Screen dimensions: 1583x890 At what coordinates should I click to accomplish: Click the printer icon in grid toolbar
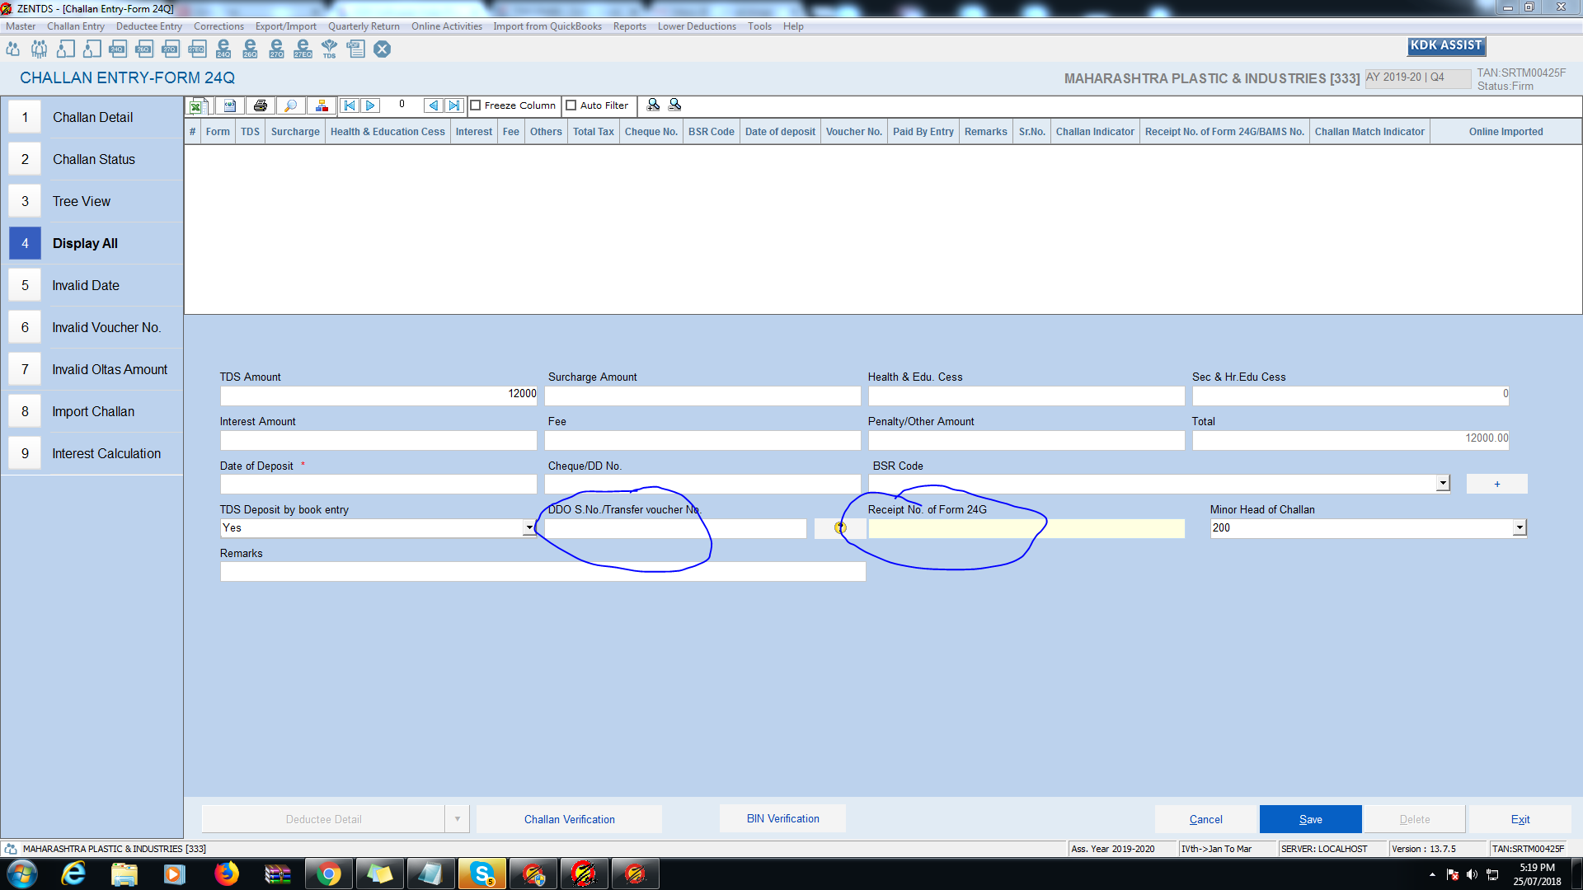tap(261, 105)
